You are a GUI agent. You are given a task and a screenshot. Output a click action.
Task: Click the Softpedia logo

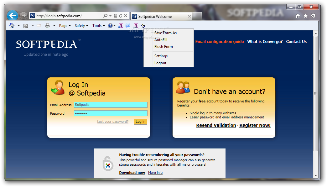click(48, 44)
